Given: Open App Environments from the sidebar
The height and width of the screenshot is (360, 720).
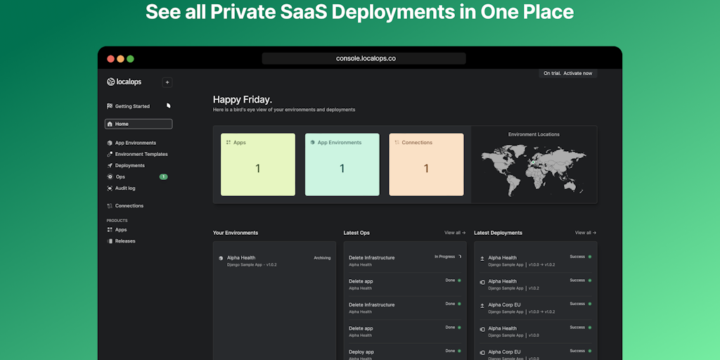Looking at the screenshot, I should point(135,143).
